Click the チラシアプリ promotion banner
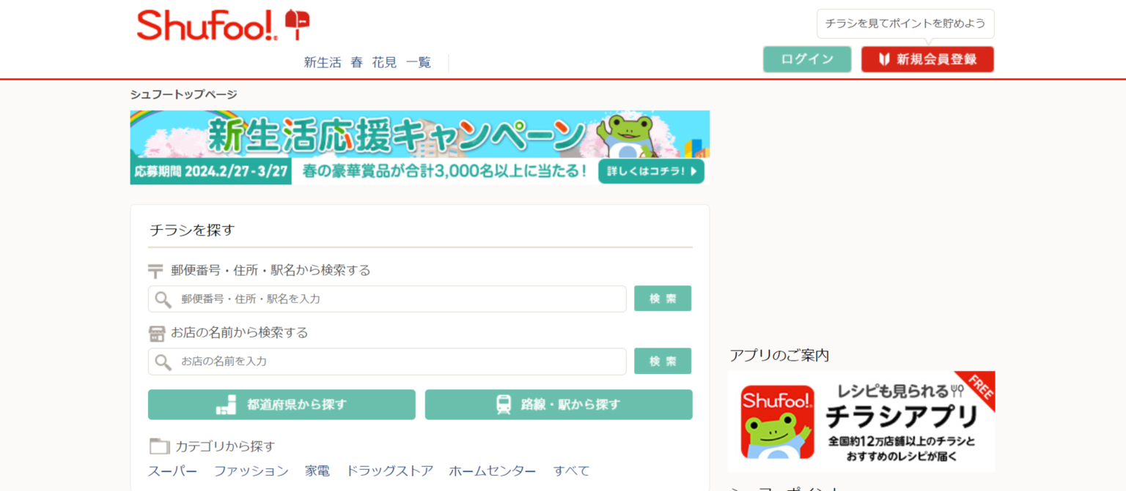This screenshot has width=1126, height=491. pyautogui.click(x=861, y=421)
